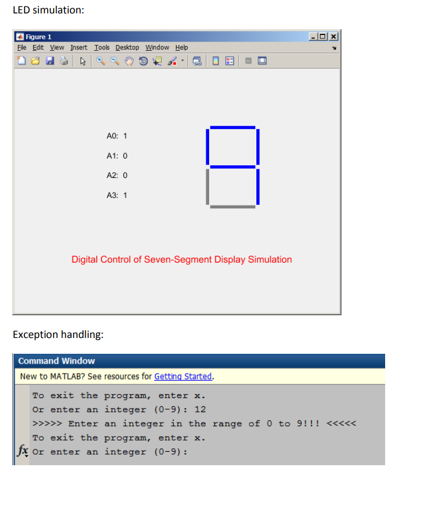This screenshot has width=437, height=516.
Task: Open the Window menu
Action: [157, 47]
